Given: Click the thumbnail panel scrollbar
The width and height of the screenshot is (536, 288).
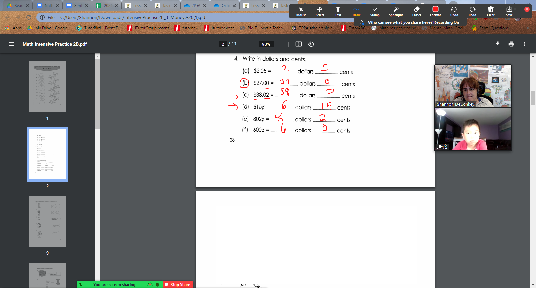Looking at the screenshot, I should tap(97, 94).
